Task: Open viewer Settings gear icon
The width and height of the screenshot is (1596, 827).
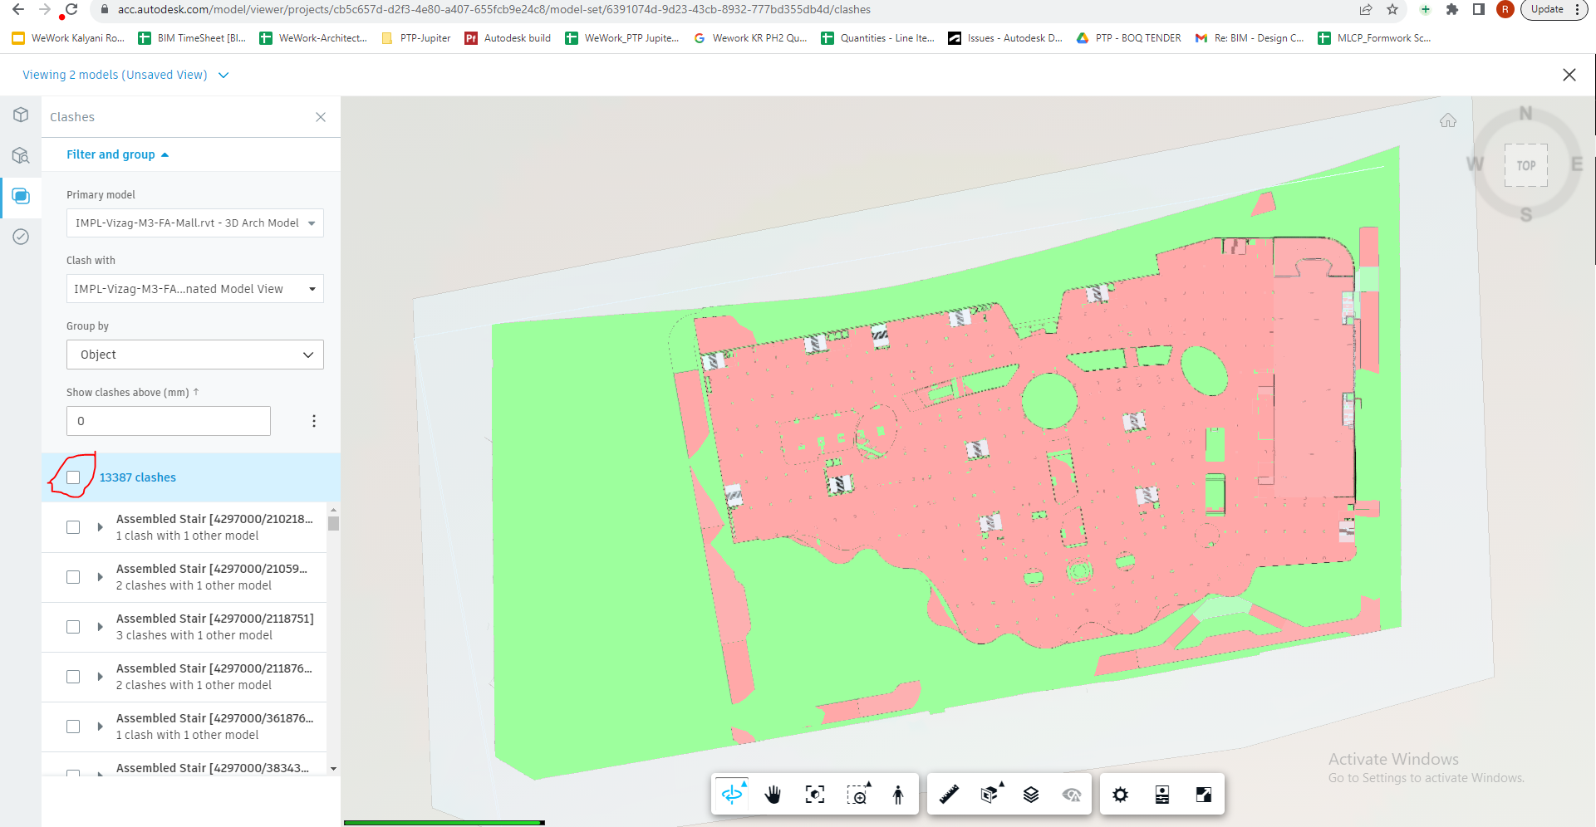Action: (x=1120, y=794)
